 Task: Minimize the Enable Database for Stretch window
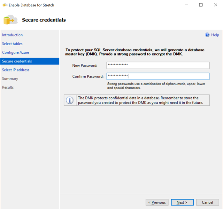(x=186, y=5)
